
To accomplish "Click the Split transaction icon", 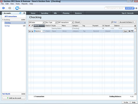I will pyautogui.click(x=132, y=31).
